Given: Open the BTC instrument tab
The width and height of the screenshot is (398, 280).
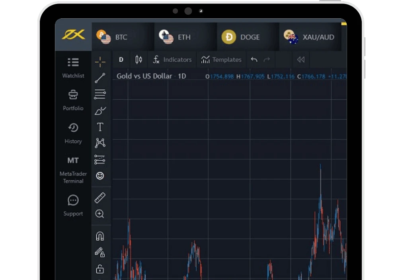Looking at the screenshot, I should [x=123, y=37].
